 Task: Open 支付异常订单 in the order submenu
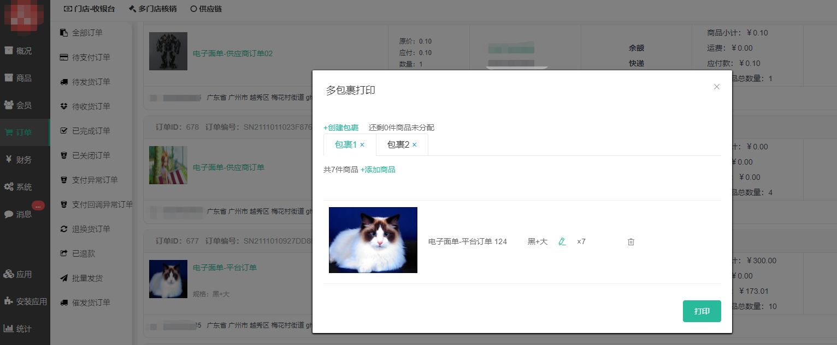(95, 180)
